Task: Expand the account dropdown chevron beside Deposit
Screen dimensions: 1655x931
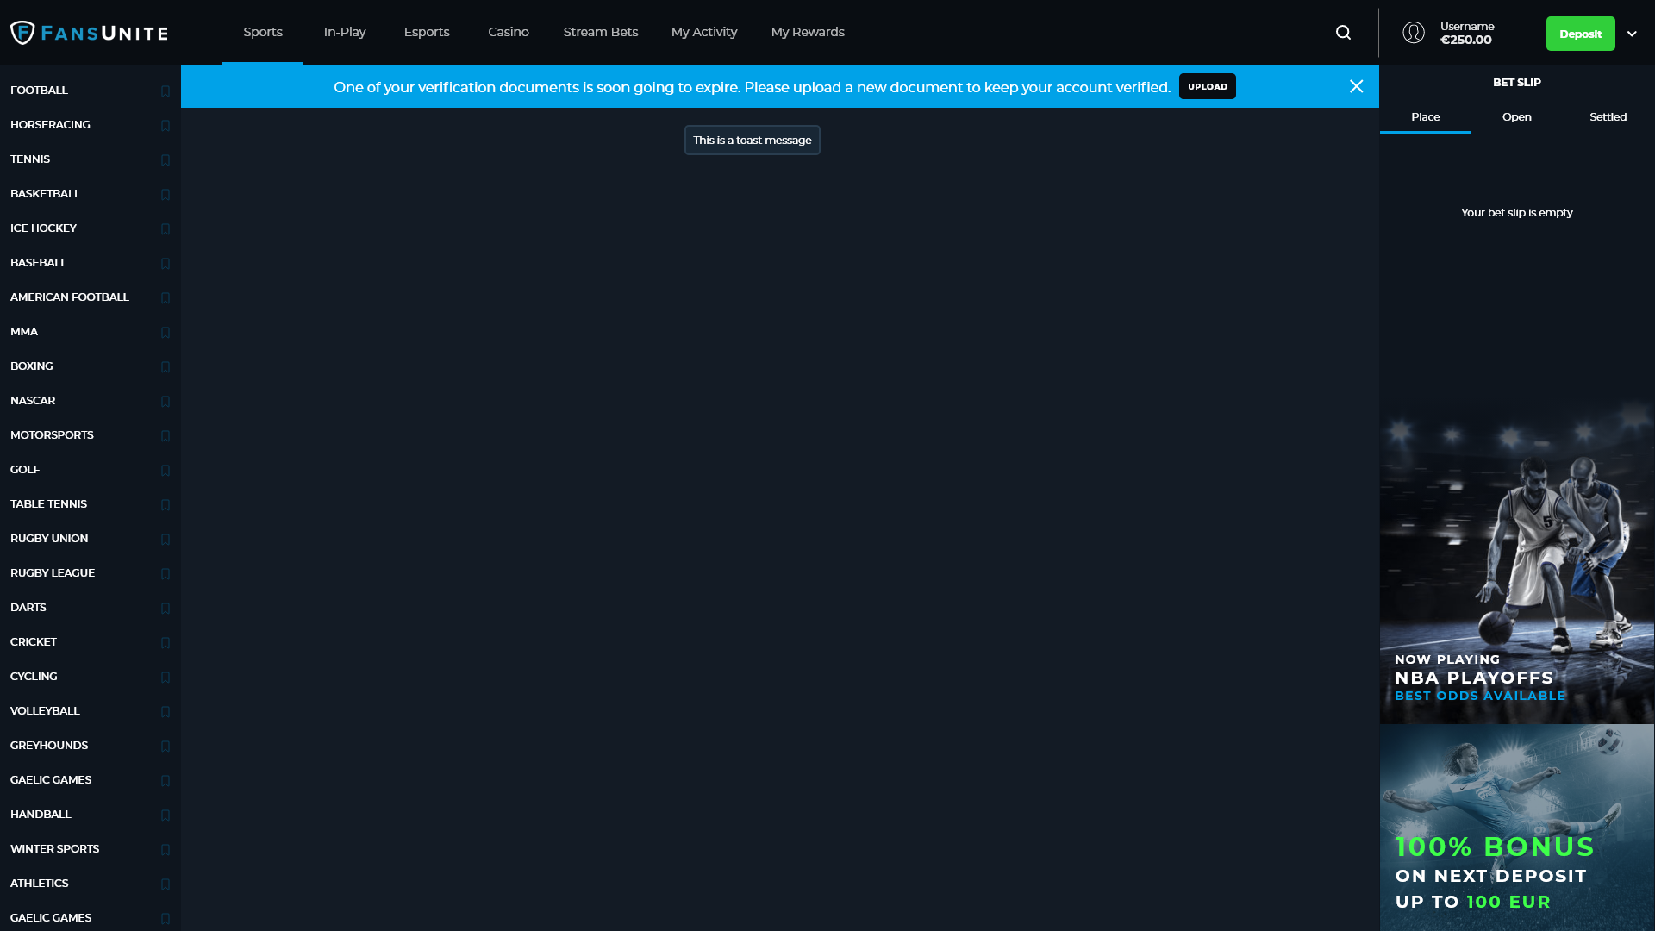Action: click(1632, 34)
